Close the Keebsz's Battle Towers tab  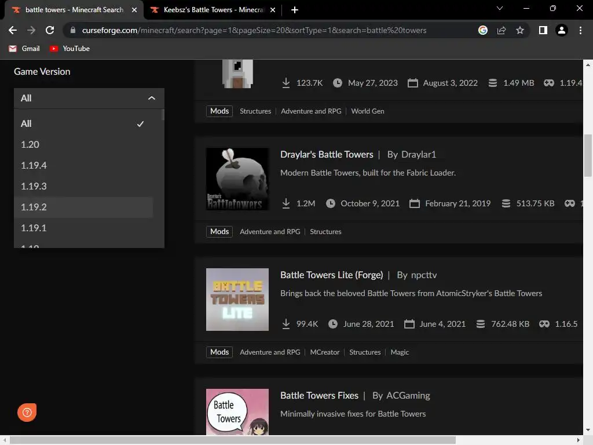tap(273, 10)
